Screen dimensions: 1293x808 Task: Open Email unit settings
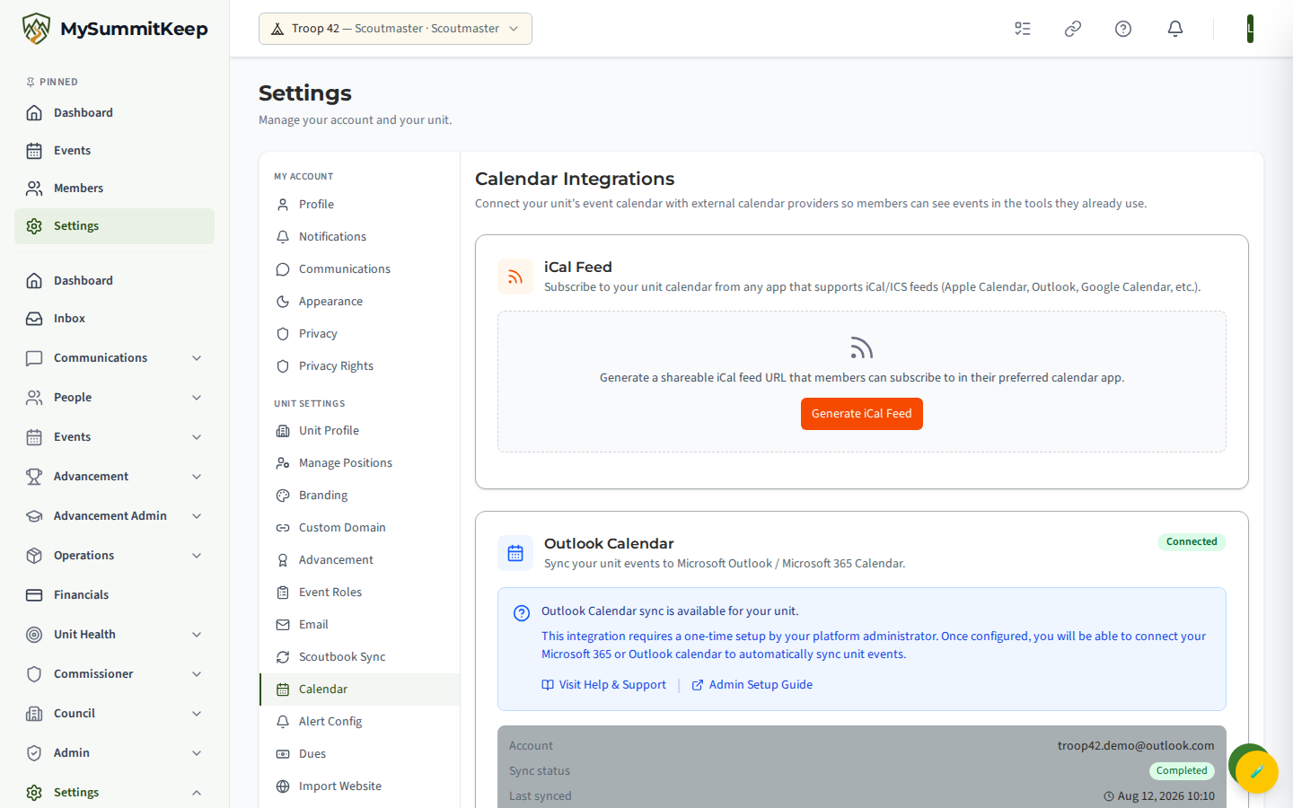(x=359, y=625)
